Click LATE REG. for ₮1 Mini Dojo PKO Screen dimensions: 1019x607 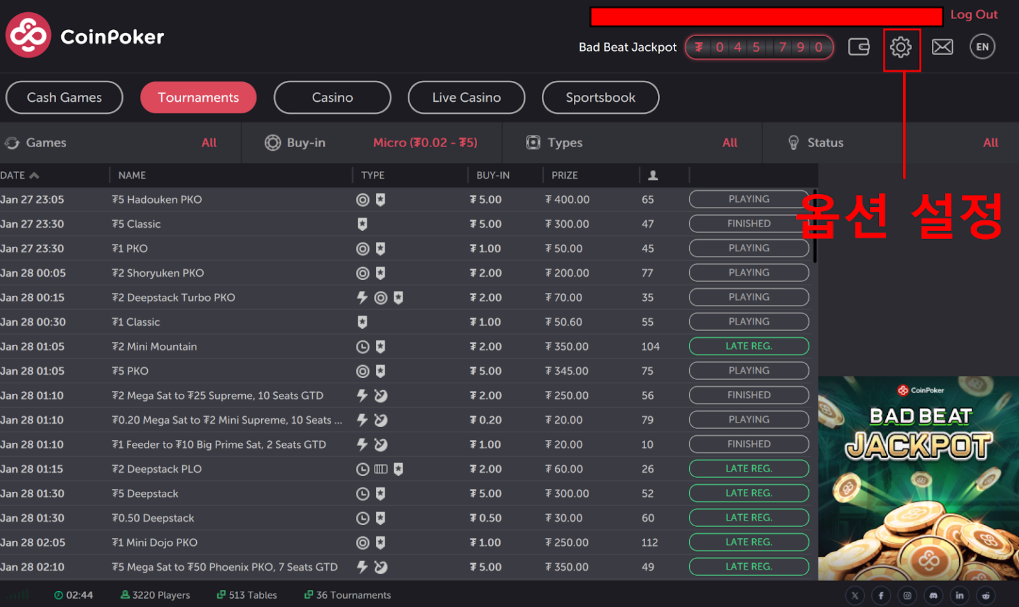[x=749, y=542]
